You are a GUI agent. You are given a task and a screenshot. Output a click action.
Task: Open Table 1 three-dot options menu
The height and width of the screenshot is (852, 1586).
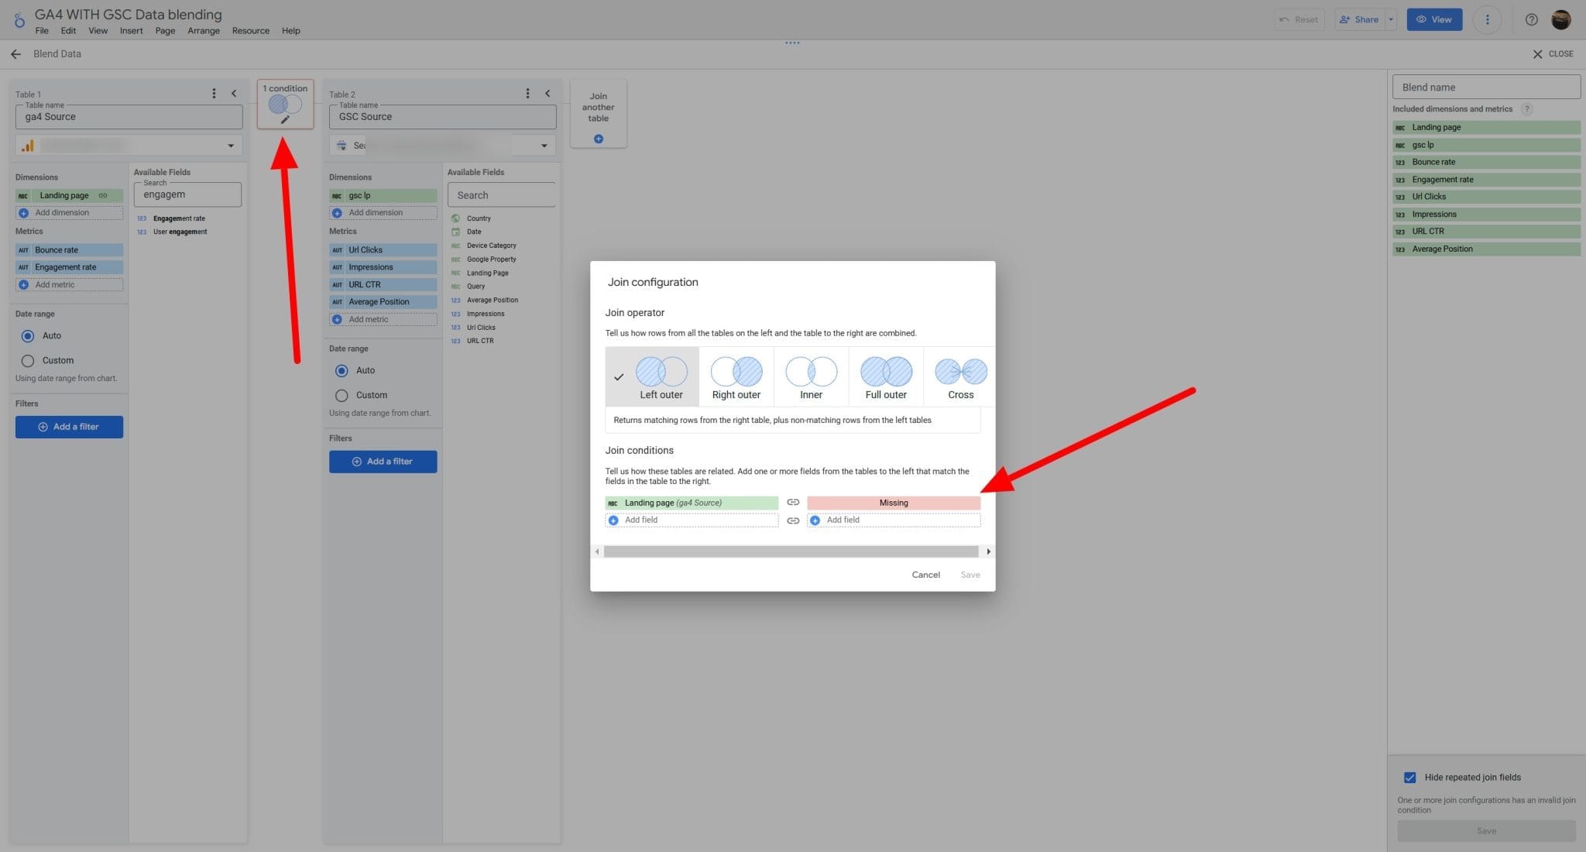[215, 93]
